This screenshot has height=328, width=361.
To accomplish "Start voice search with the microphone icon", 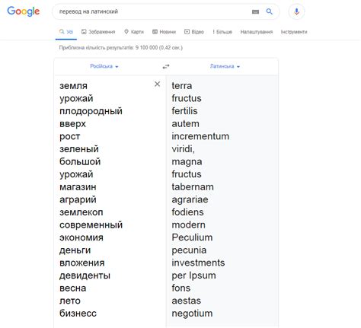I will click(296, 11).
